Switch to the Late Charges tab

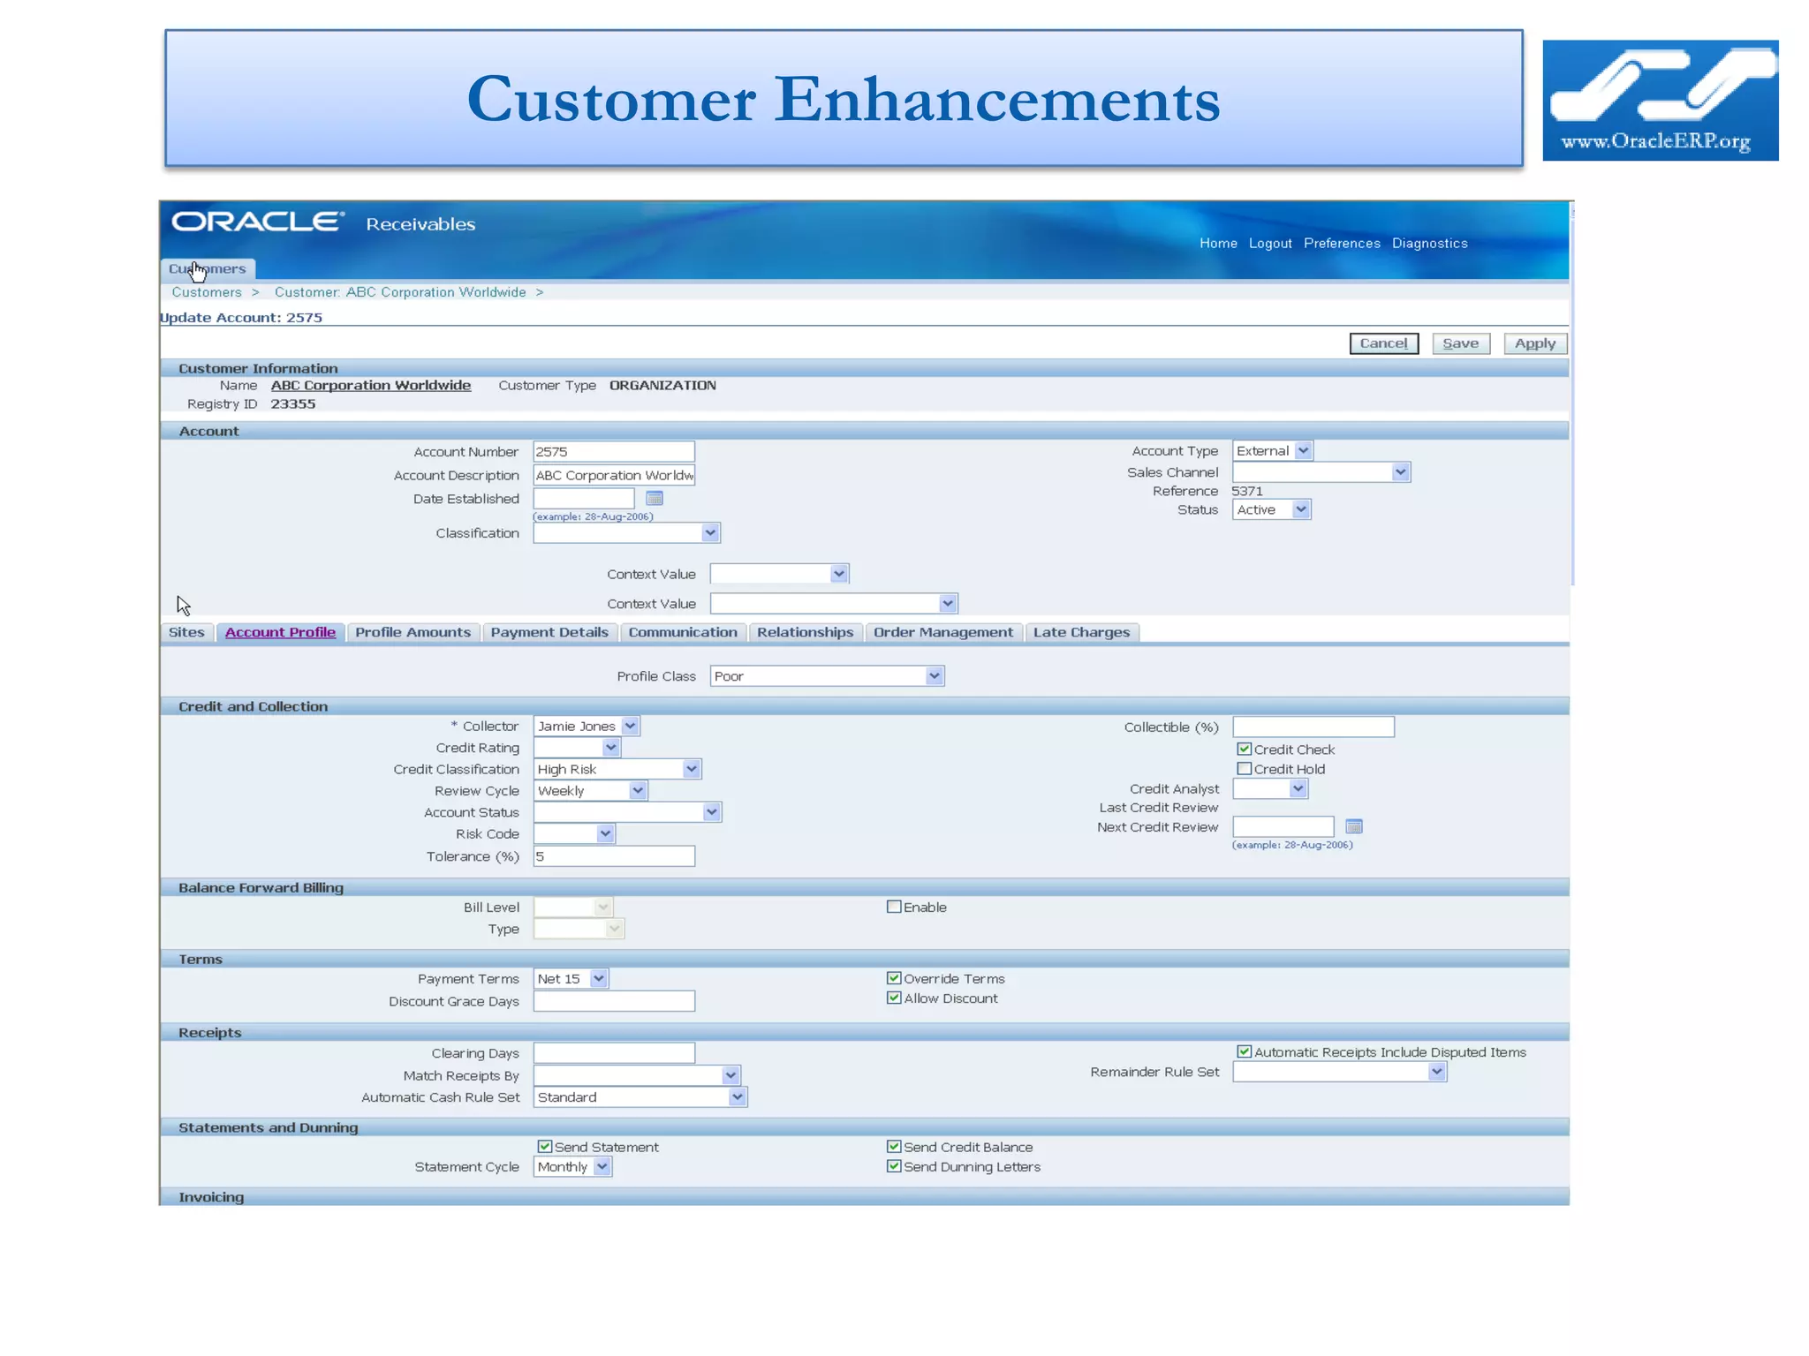click(x=1081, y=633)
